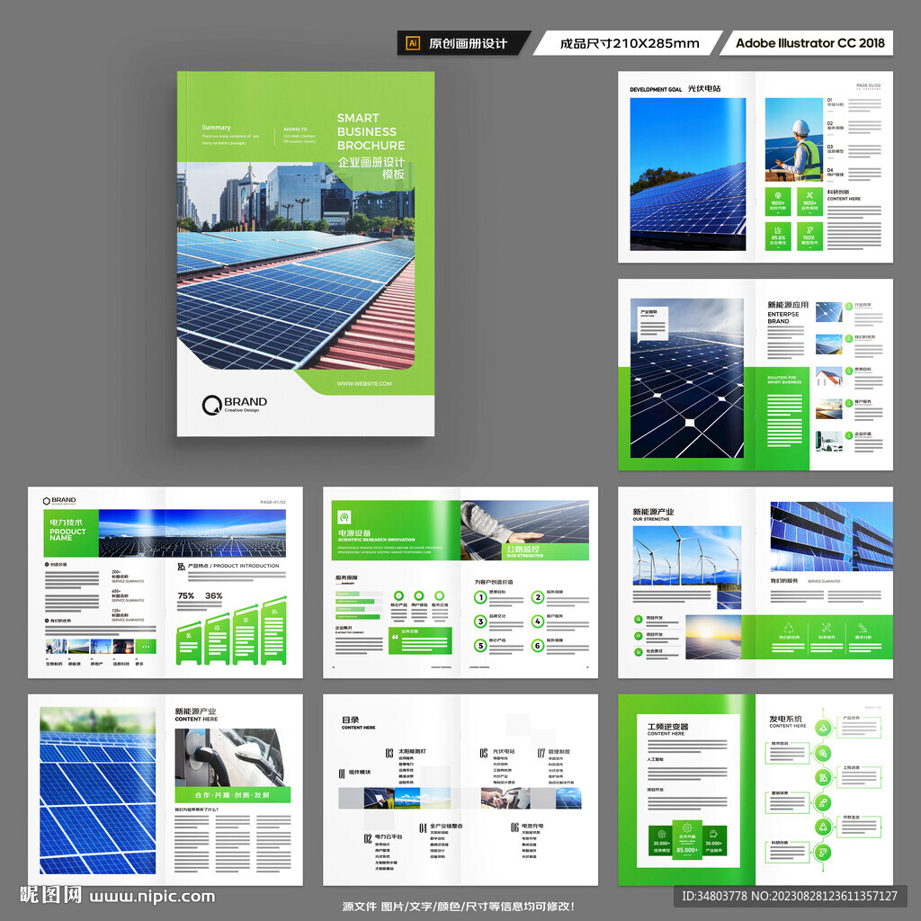Click the 成品尺寸210X285mm label
Viewport: 921px width, 921px height.
click(629, 43)
